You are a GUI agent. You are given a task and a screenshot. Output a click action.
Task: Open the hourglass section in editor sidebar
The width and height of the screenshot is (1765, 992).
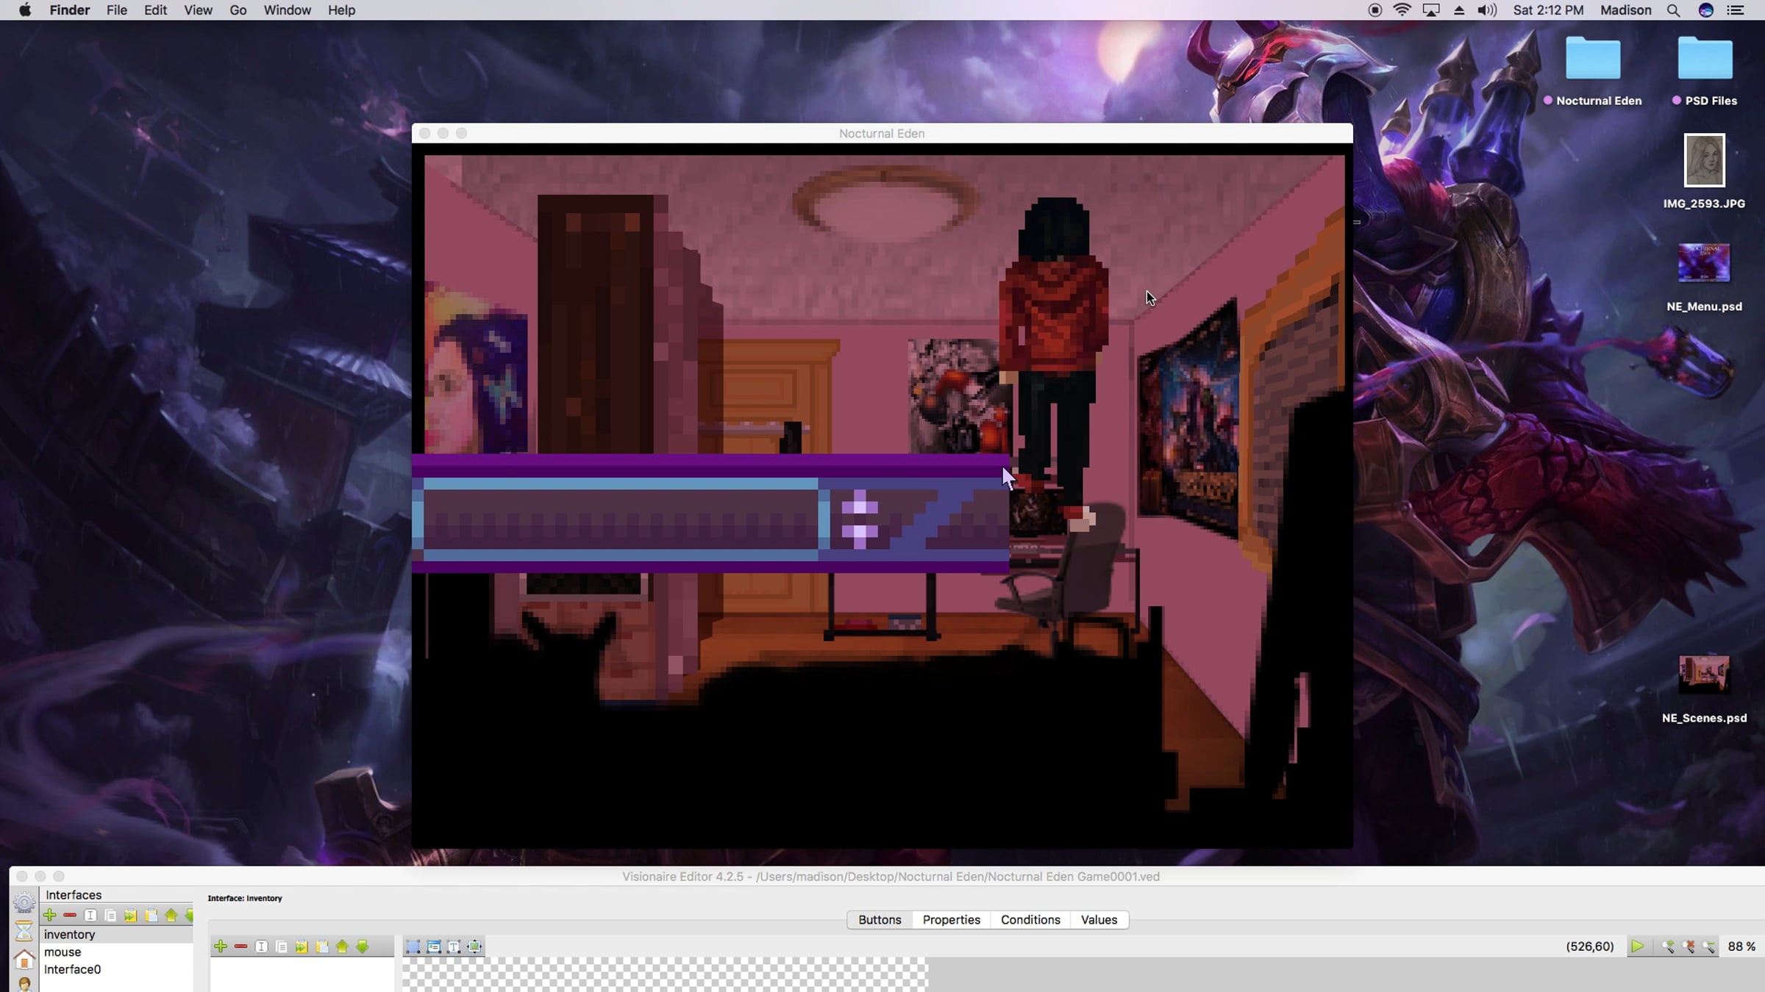(x=24, y=931)
